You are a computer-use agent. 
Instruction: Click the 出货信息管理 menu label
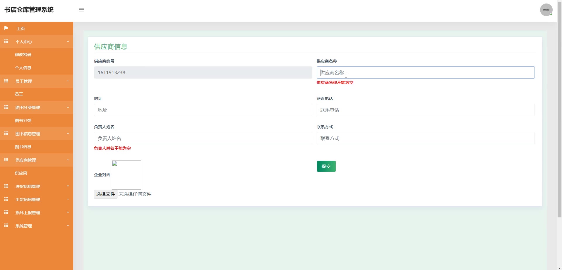28,200
